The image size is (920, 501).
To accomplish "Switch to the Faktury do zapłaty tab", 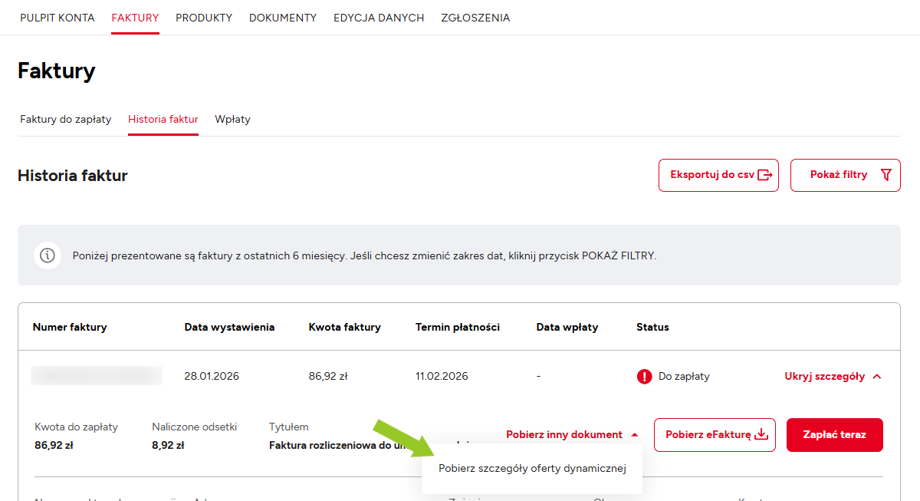I will pyautogui.click(x=66, y=120).
